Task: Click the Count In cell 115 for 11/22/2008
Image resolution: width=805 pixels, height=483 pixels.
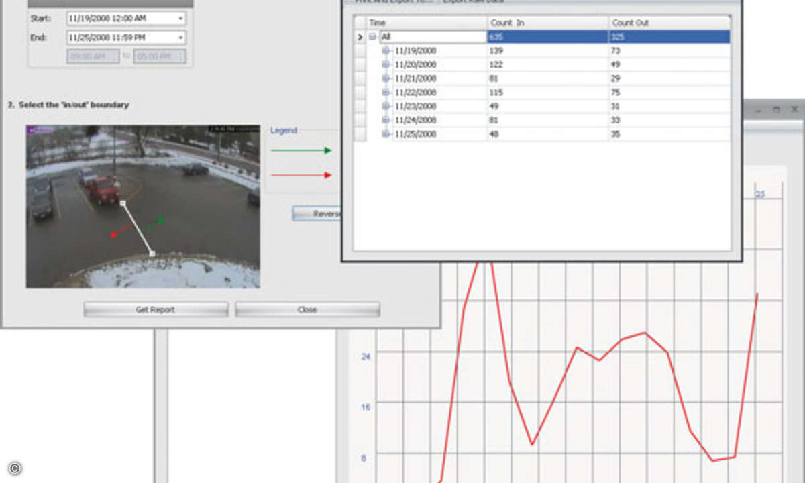Action: click(x=548, y=93)
